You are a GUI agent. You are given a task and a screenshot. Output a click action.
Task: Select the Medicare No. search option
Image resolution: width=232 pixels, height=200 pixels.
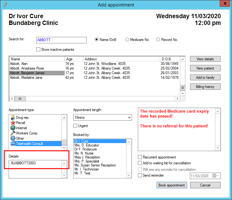(x=127, y=40)
